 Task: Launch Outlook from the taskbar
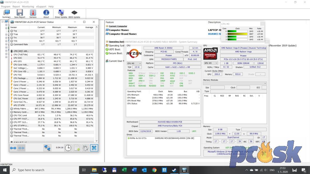(x=144, y=170)
